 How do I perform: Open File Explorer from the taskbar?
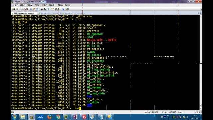(x=23, y=117)
